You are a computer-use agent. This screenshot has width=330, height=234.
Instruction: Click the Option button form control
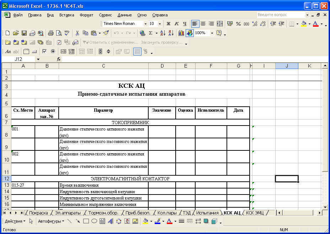coord(53,51)
